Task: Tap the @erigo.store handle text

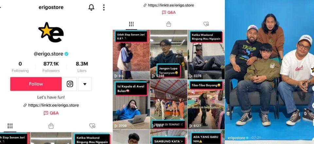Action: point(48,54)
